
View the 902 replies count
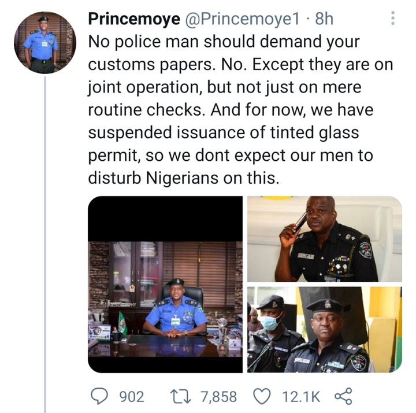point(131,397)
